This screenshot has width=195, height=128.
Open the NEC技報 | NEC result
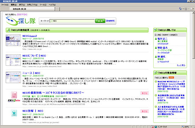click(x=33, y=111)
